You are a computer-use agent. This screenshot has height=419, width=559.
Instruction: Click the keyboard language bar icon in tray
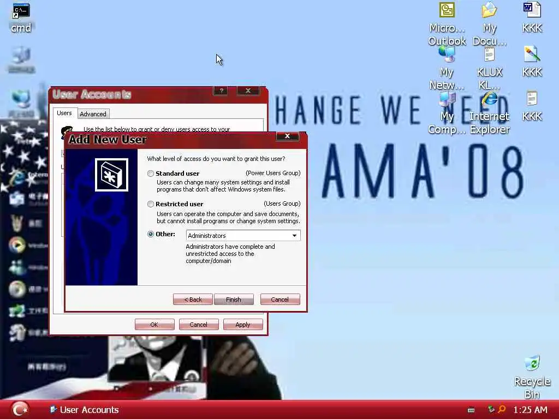click(471, 410)
